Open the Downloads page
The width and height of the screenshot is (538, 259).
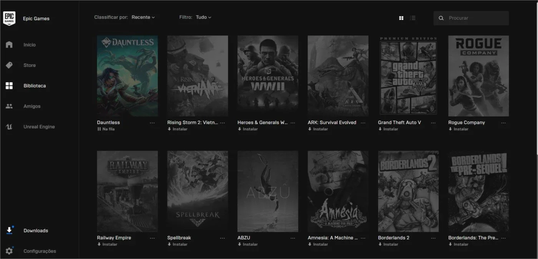[x=36, y=231]
